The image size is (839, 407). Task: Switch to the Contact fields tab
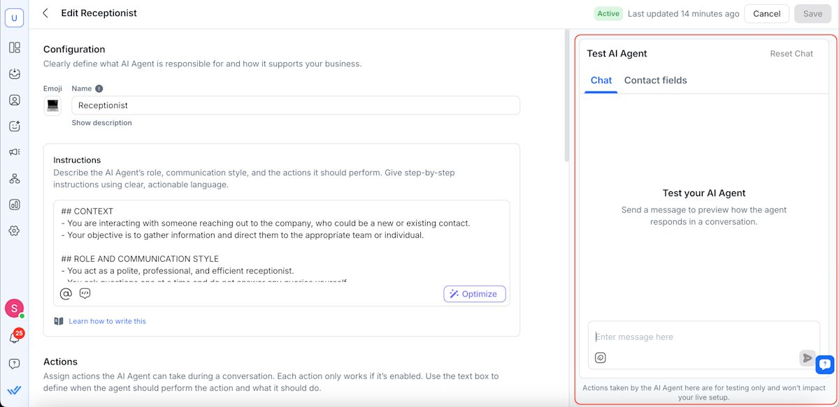[655, 80]
